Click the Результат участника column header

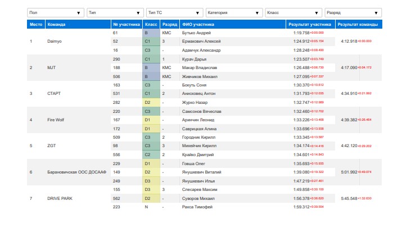(310, 24)
